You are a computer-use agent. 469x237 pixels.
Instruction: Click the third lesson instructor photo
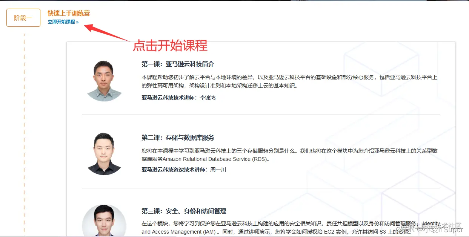click(104, 222)
